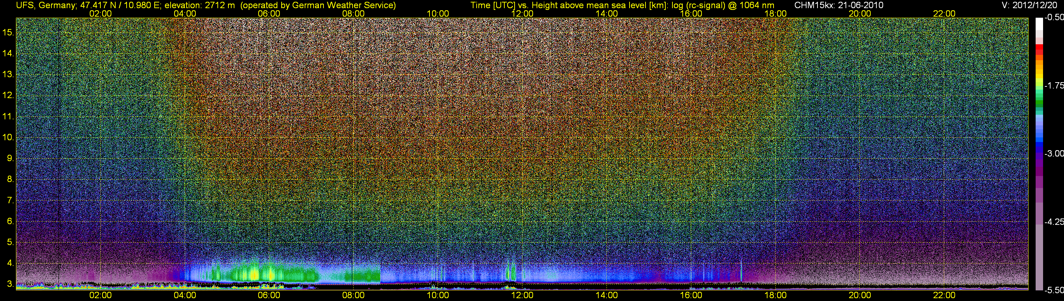Click the bottom time axis label '04:00'
Image resolution: width=1064 pixels, height=301 pixels.
tap(185, 295)
